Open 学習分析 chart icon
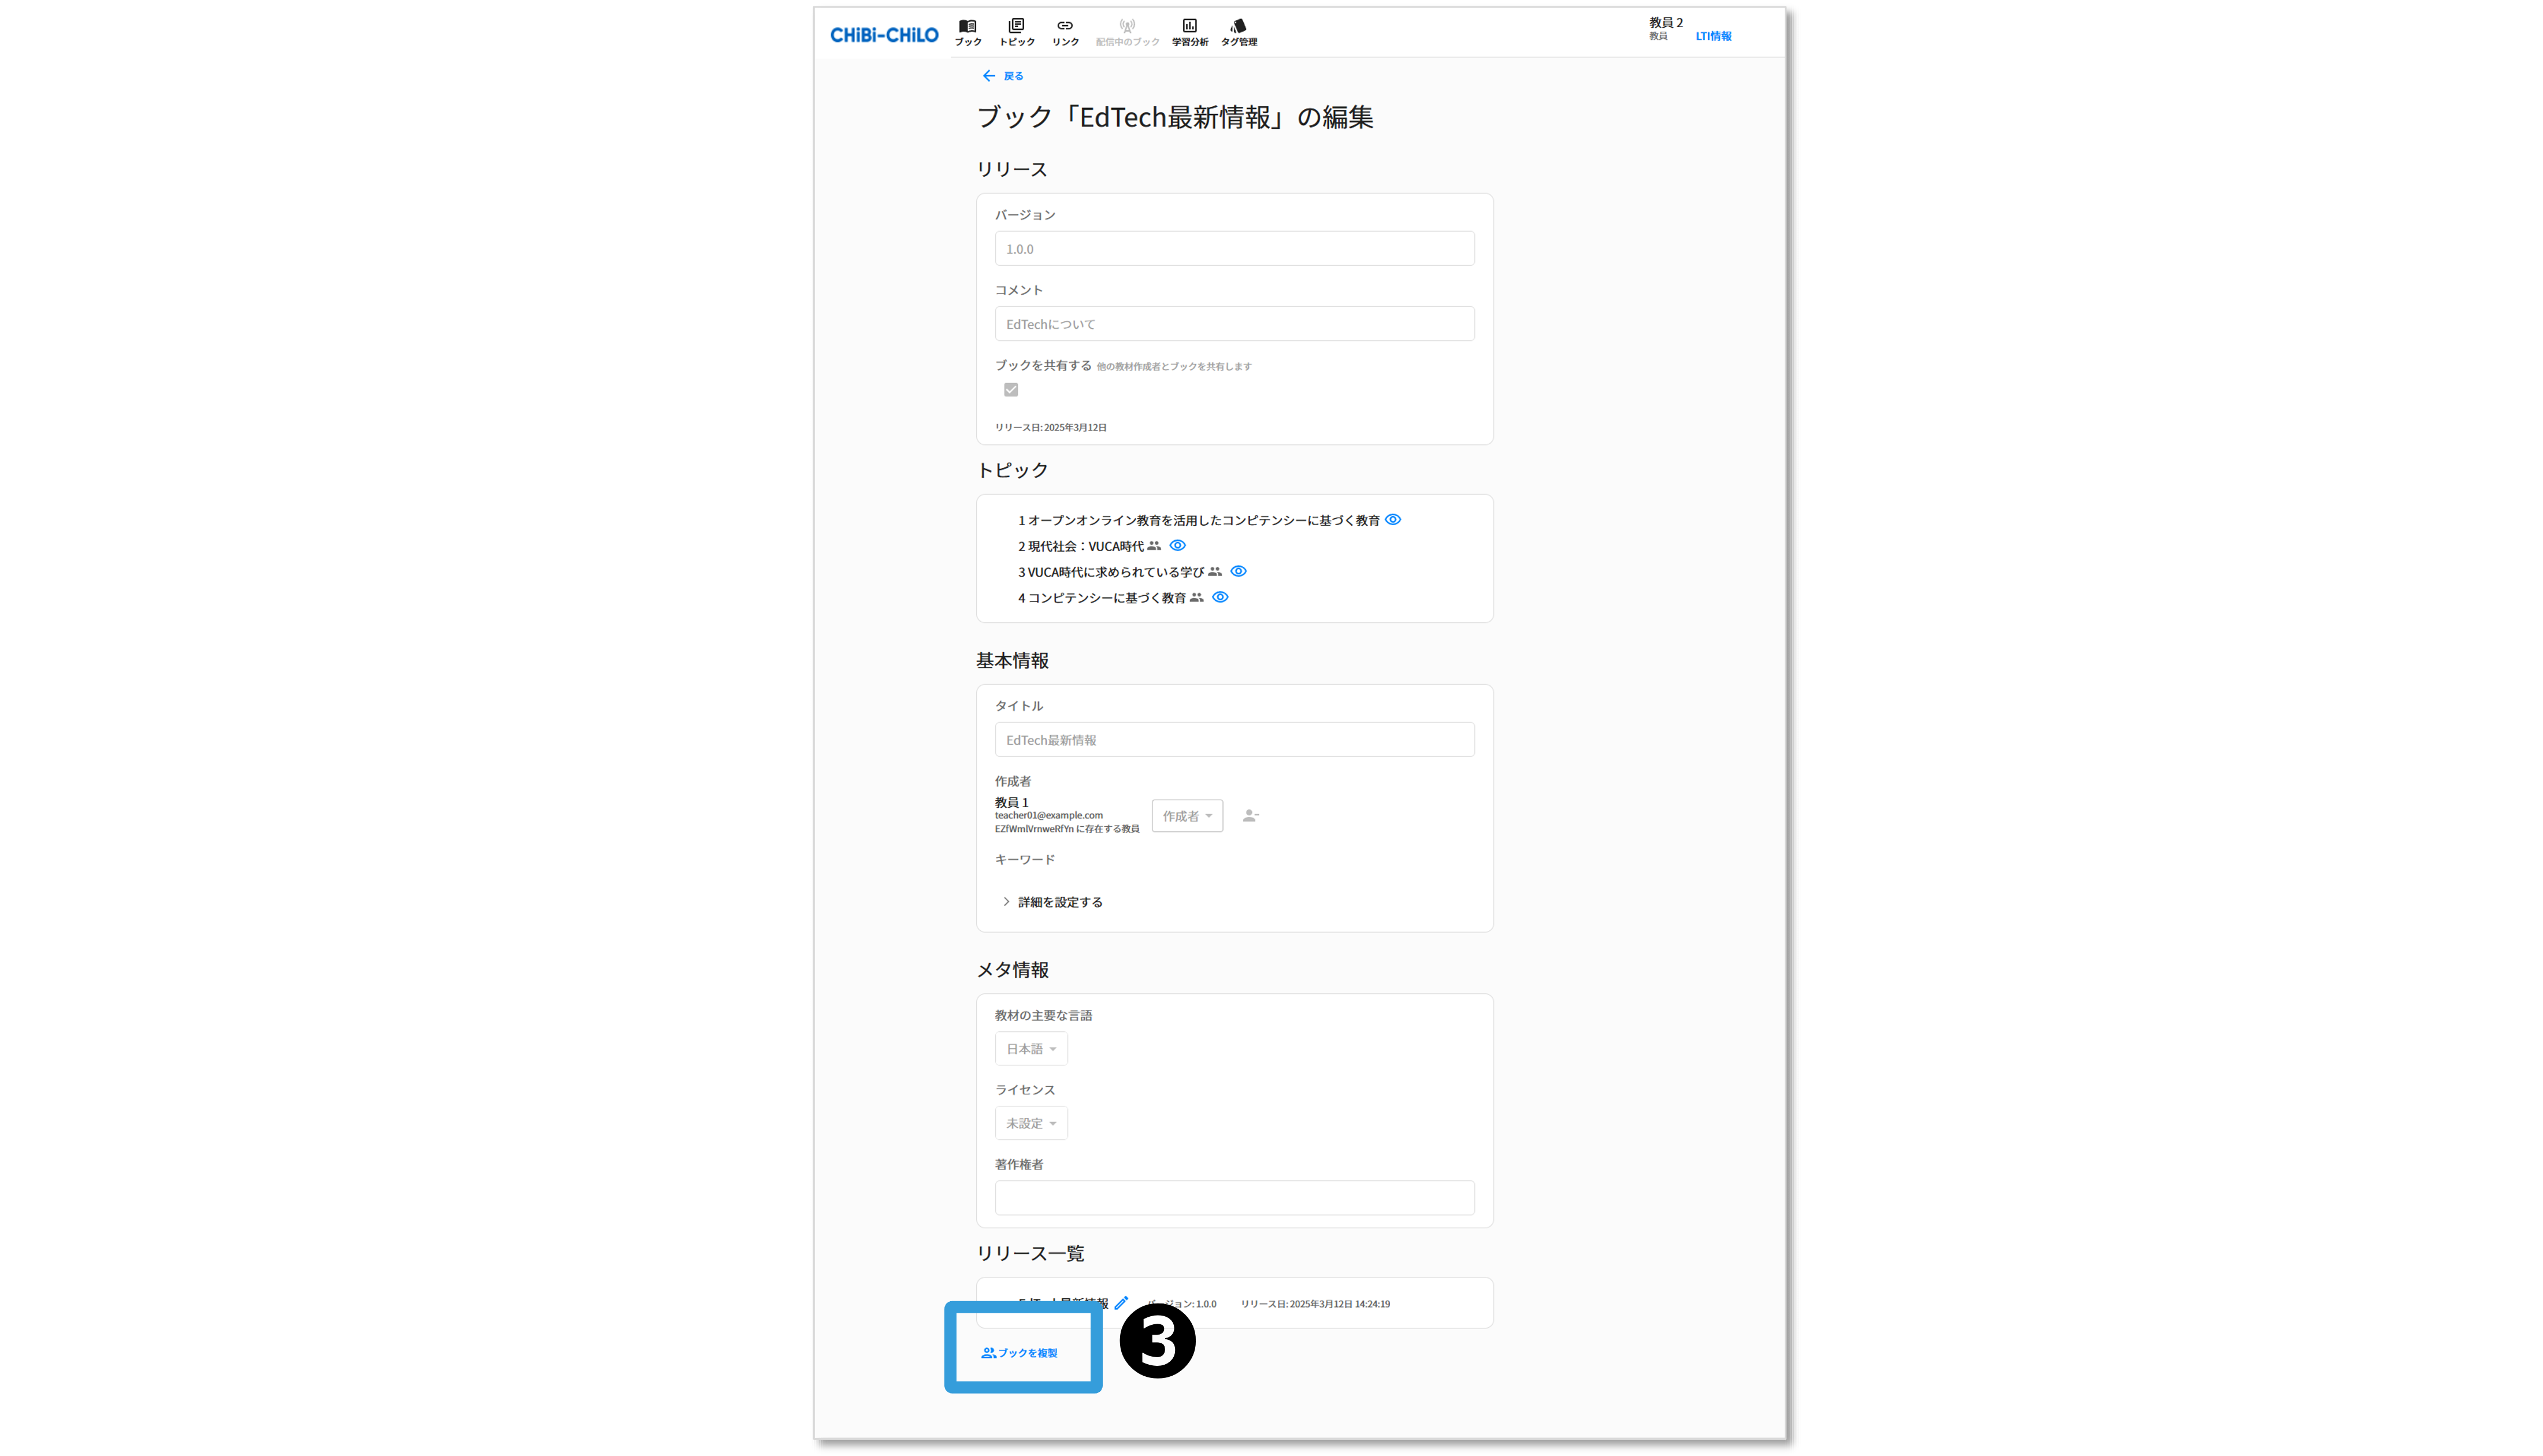Image resolution: width=2543 pixels, height=1456 pixels. tap(1189, 32)
